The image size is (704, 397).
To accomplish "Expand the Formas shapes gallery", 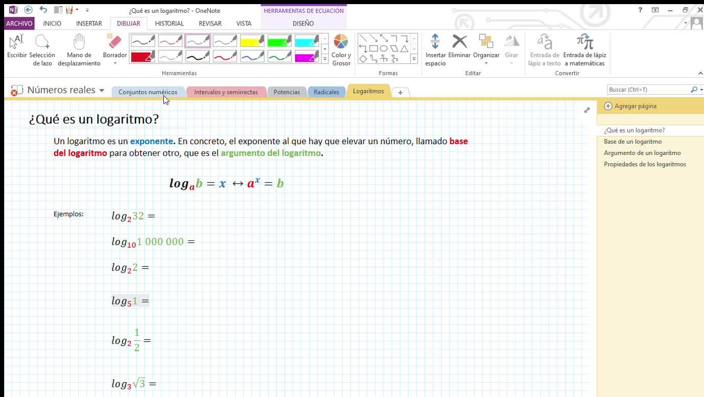I will 414,59.
